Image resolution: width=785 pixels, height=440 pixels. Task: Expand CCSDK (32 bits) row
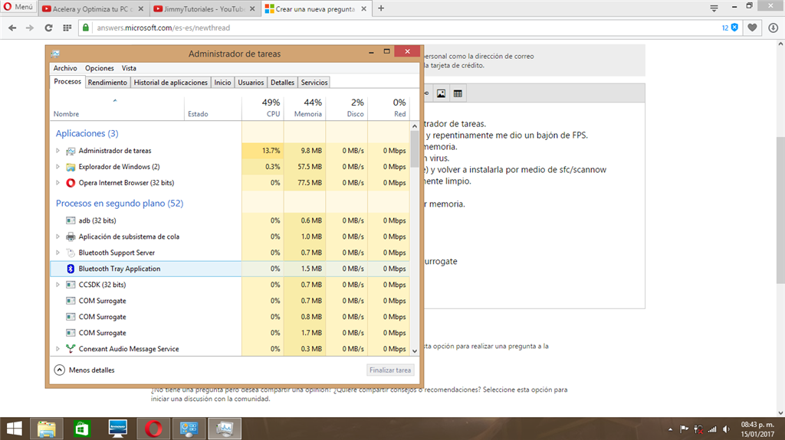click(57, 285)
